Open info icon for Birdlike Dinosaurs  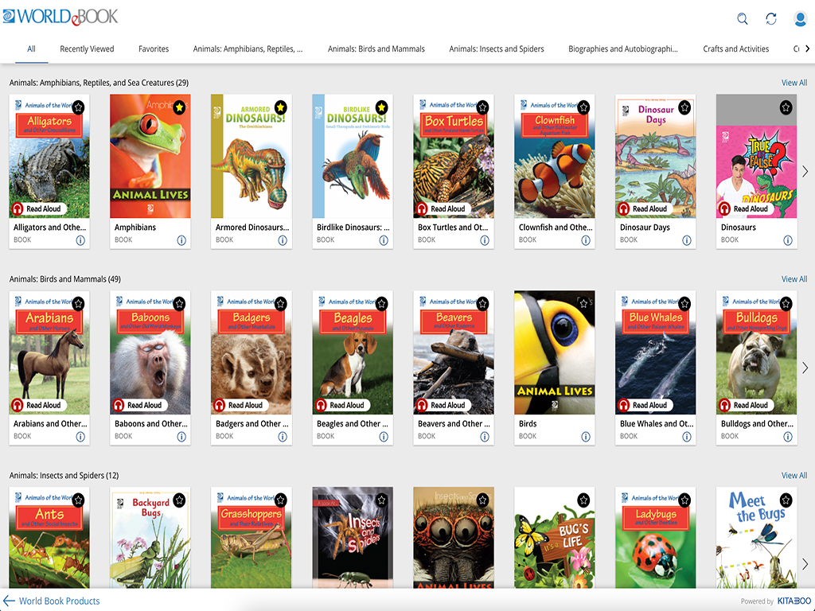click(x=384, y=240)
